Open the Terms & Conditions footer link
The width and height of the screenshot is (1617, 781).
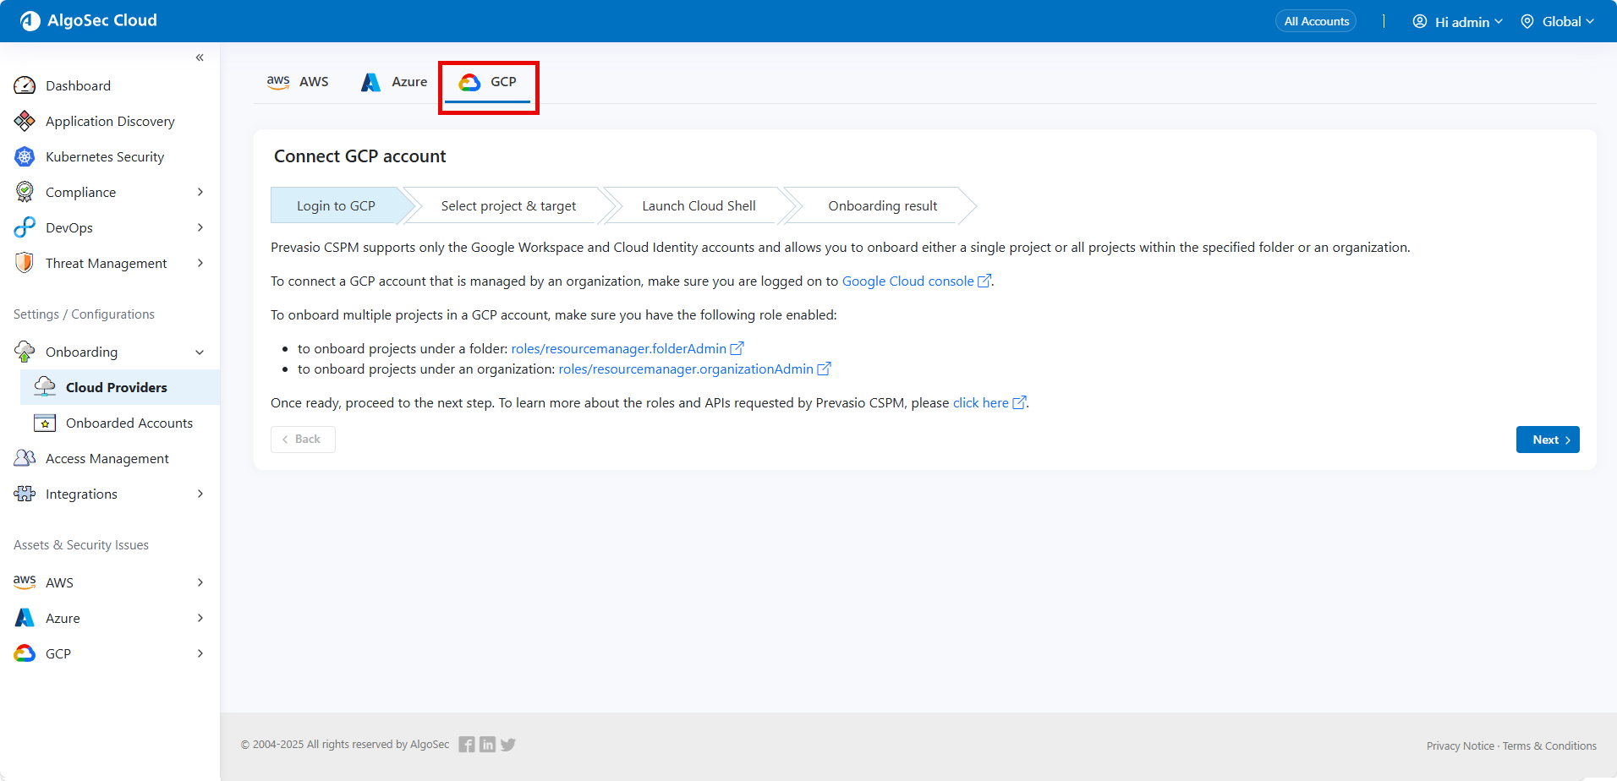tap(1549, 745)
